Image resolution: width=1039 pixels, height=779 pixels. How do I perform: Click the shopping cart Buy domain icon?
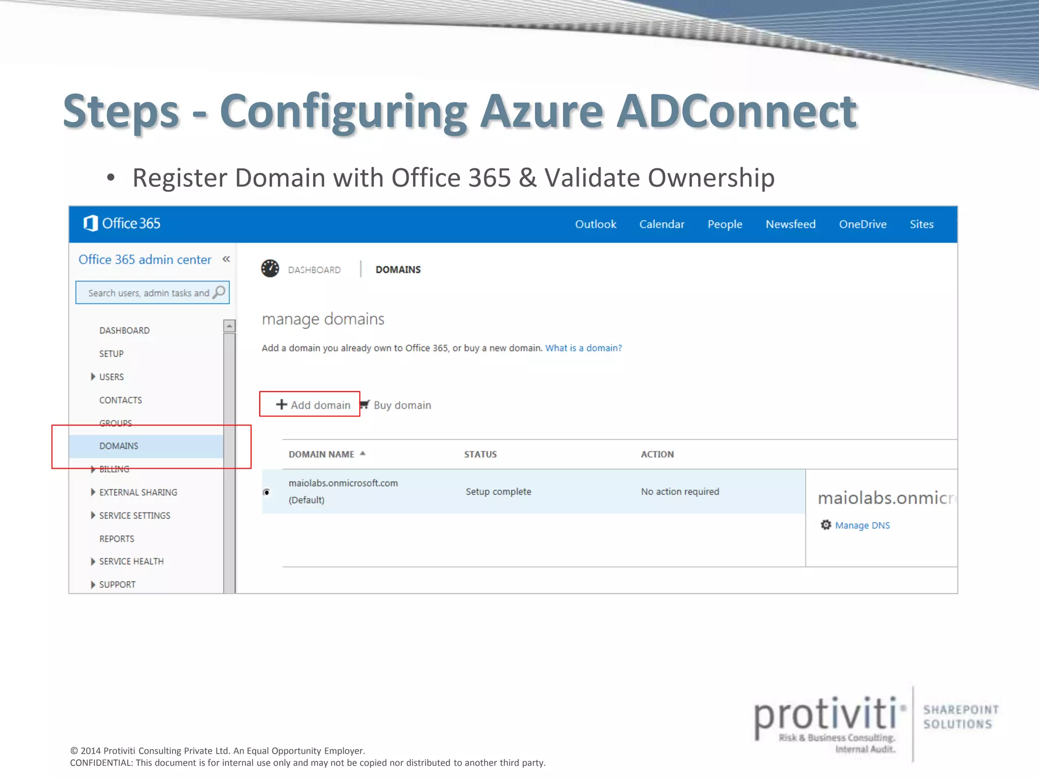[x=365, y=404]
